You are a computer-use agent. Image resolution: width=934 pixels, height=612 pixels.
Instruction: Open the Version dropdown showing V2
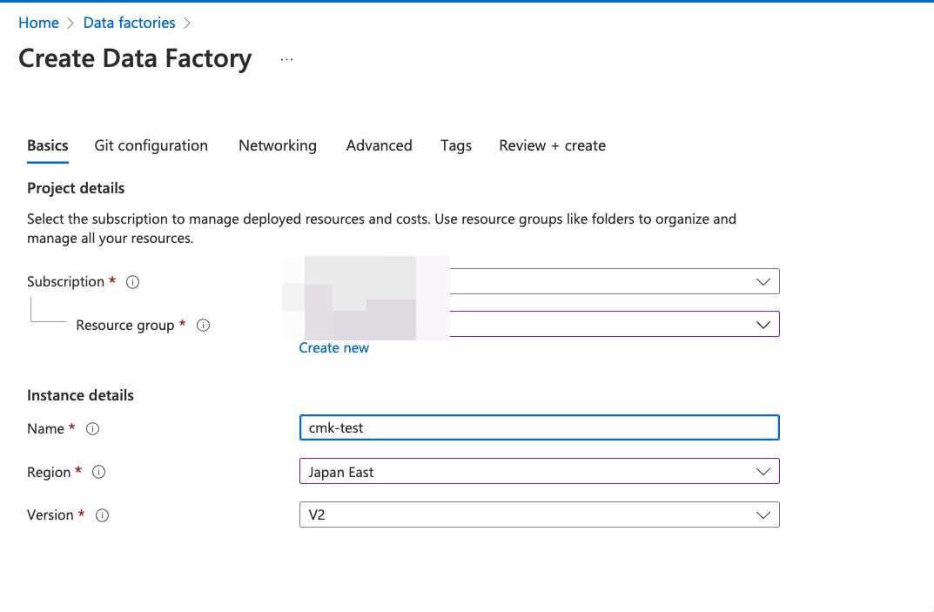[763, 514]
